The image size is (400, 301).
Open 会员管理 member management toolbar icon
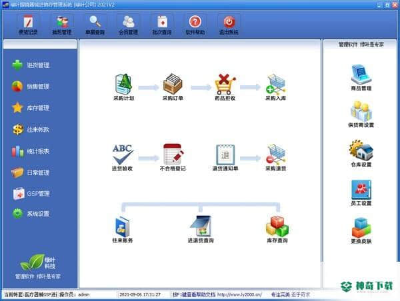click(128, 25)
